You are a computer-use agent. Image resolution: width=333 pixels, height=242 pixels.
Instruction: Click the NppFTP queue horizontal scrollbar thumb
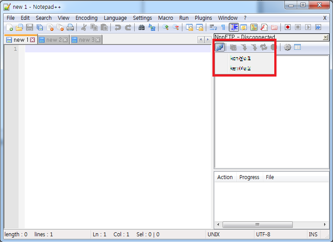click(x=257, y=224)
